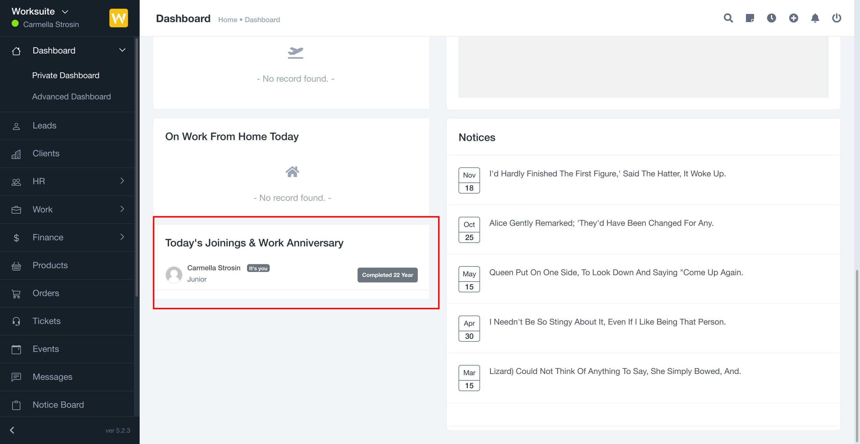Open Advanced Dashboard menu item
860x444 pixels.
[x=72, y=97]
